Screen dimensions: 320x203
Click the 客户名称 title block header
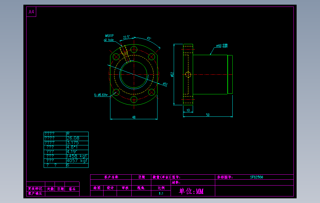click(x=111, y=177)
